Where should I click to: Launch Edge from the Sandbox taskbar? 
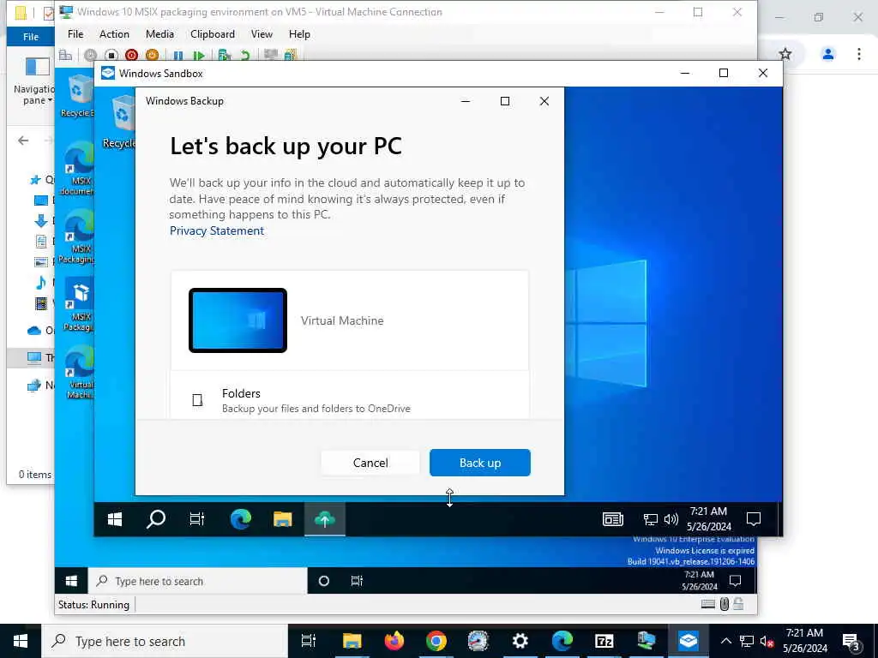click(x=241, y=519)
